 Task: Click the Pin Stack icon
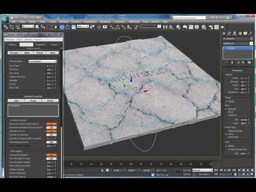click(226, 62)
